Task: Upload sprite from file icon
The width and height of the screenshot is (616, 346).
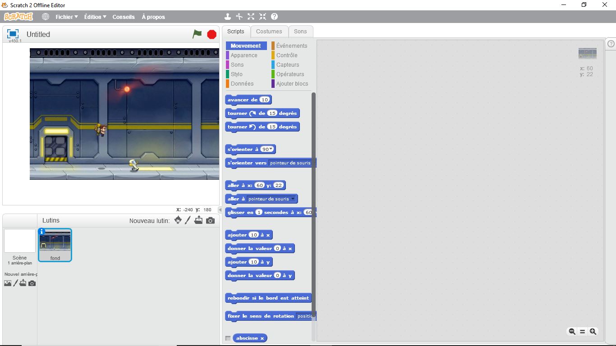Action: pos(198,220)
